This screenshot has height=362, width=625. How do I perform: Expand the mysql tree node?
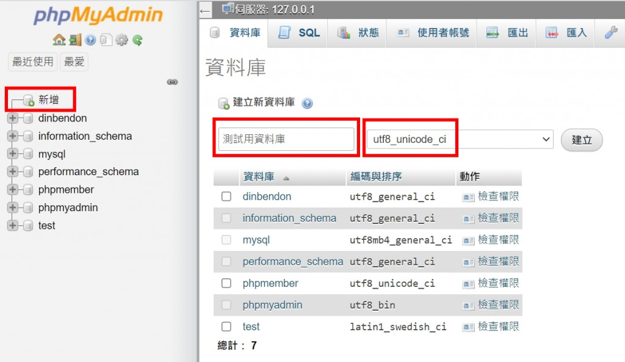tap(12, 153)
